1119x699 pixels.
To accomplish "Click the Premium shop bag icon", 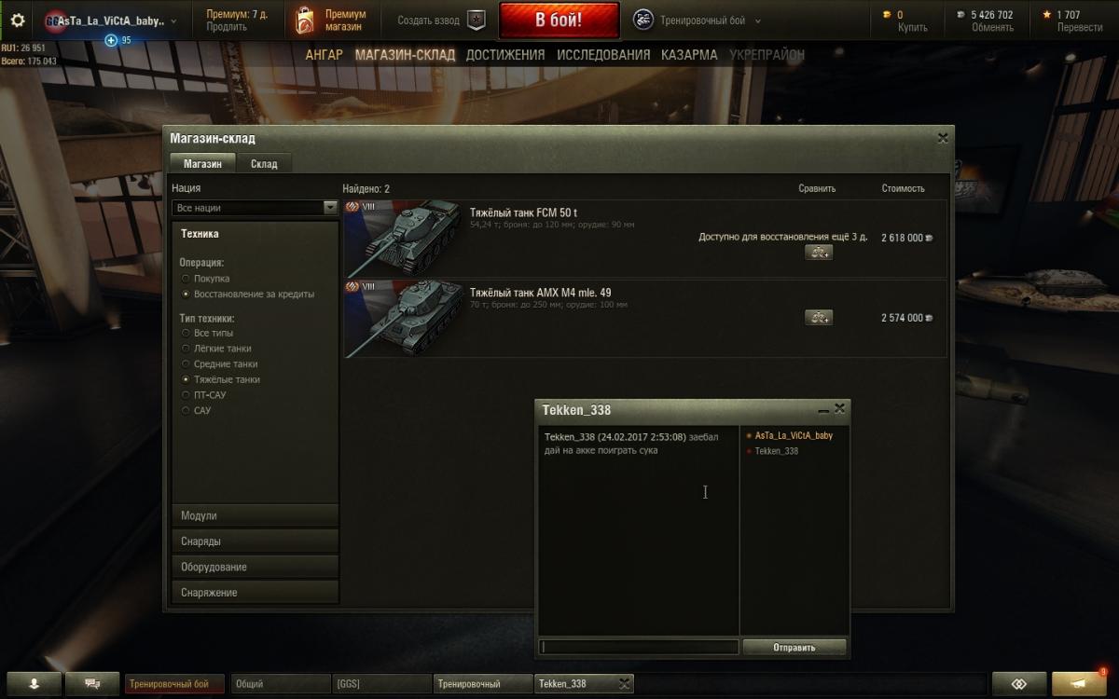I will click(305, 20).
